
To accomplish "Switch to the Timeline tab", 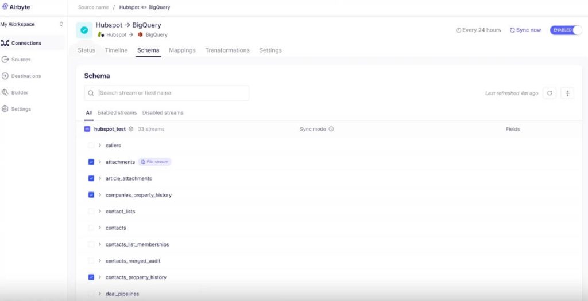I will (116, 50).
